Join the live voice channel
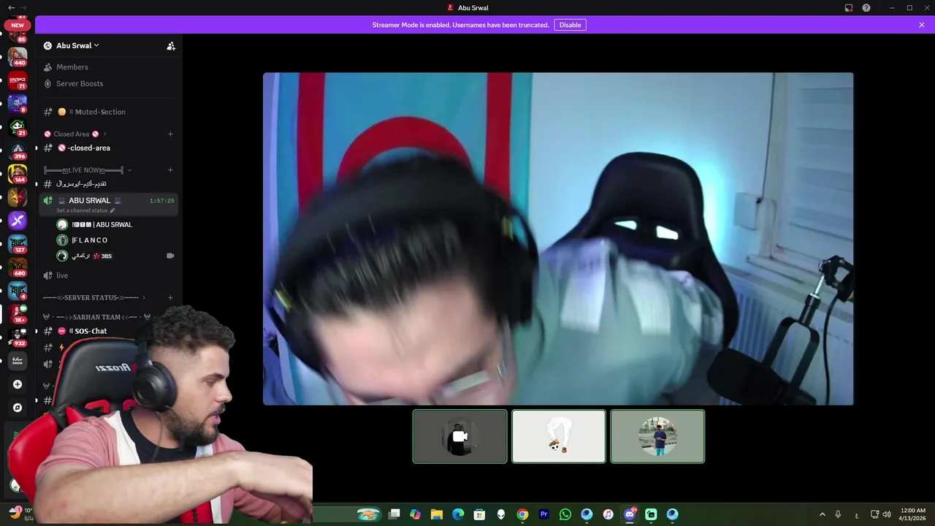 [62, 275]
